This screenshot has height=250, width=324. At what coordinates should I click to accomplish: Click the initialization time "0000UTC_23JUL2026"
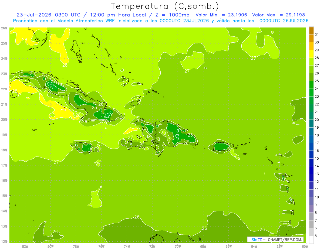pos(184,21)
